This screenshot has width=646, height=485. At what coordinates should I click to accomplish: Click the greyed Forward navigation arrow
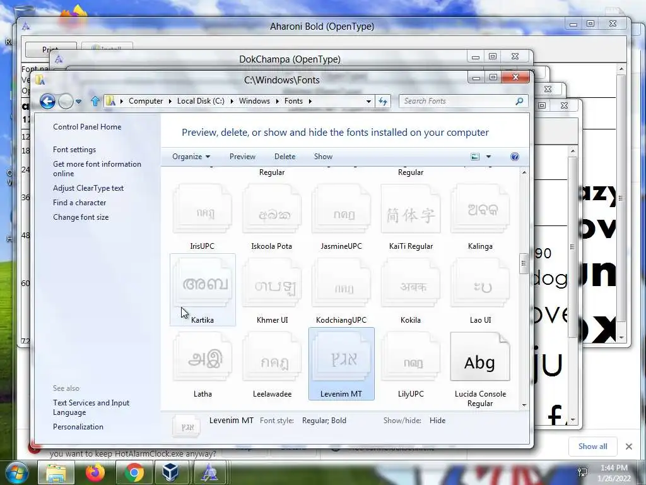(x=66, y=101)
